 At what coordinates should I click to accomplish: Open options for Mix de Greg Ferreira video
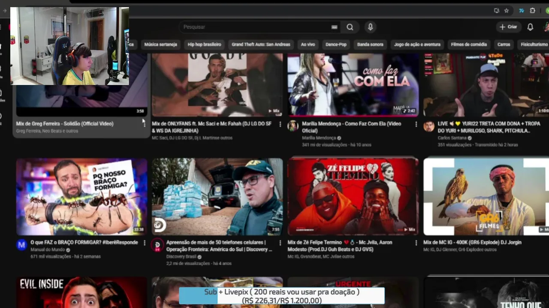coord(144,124)
